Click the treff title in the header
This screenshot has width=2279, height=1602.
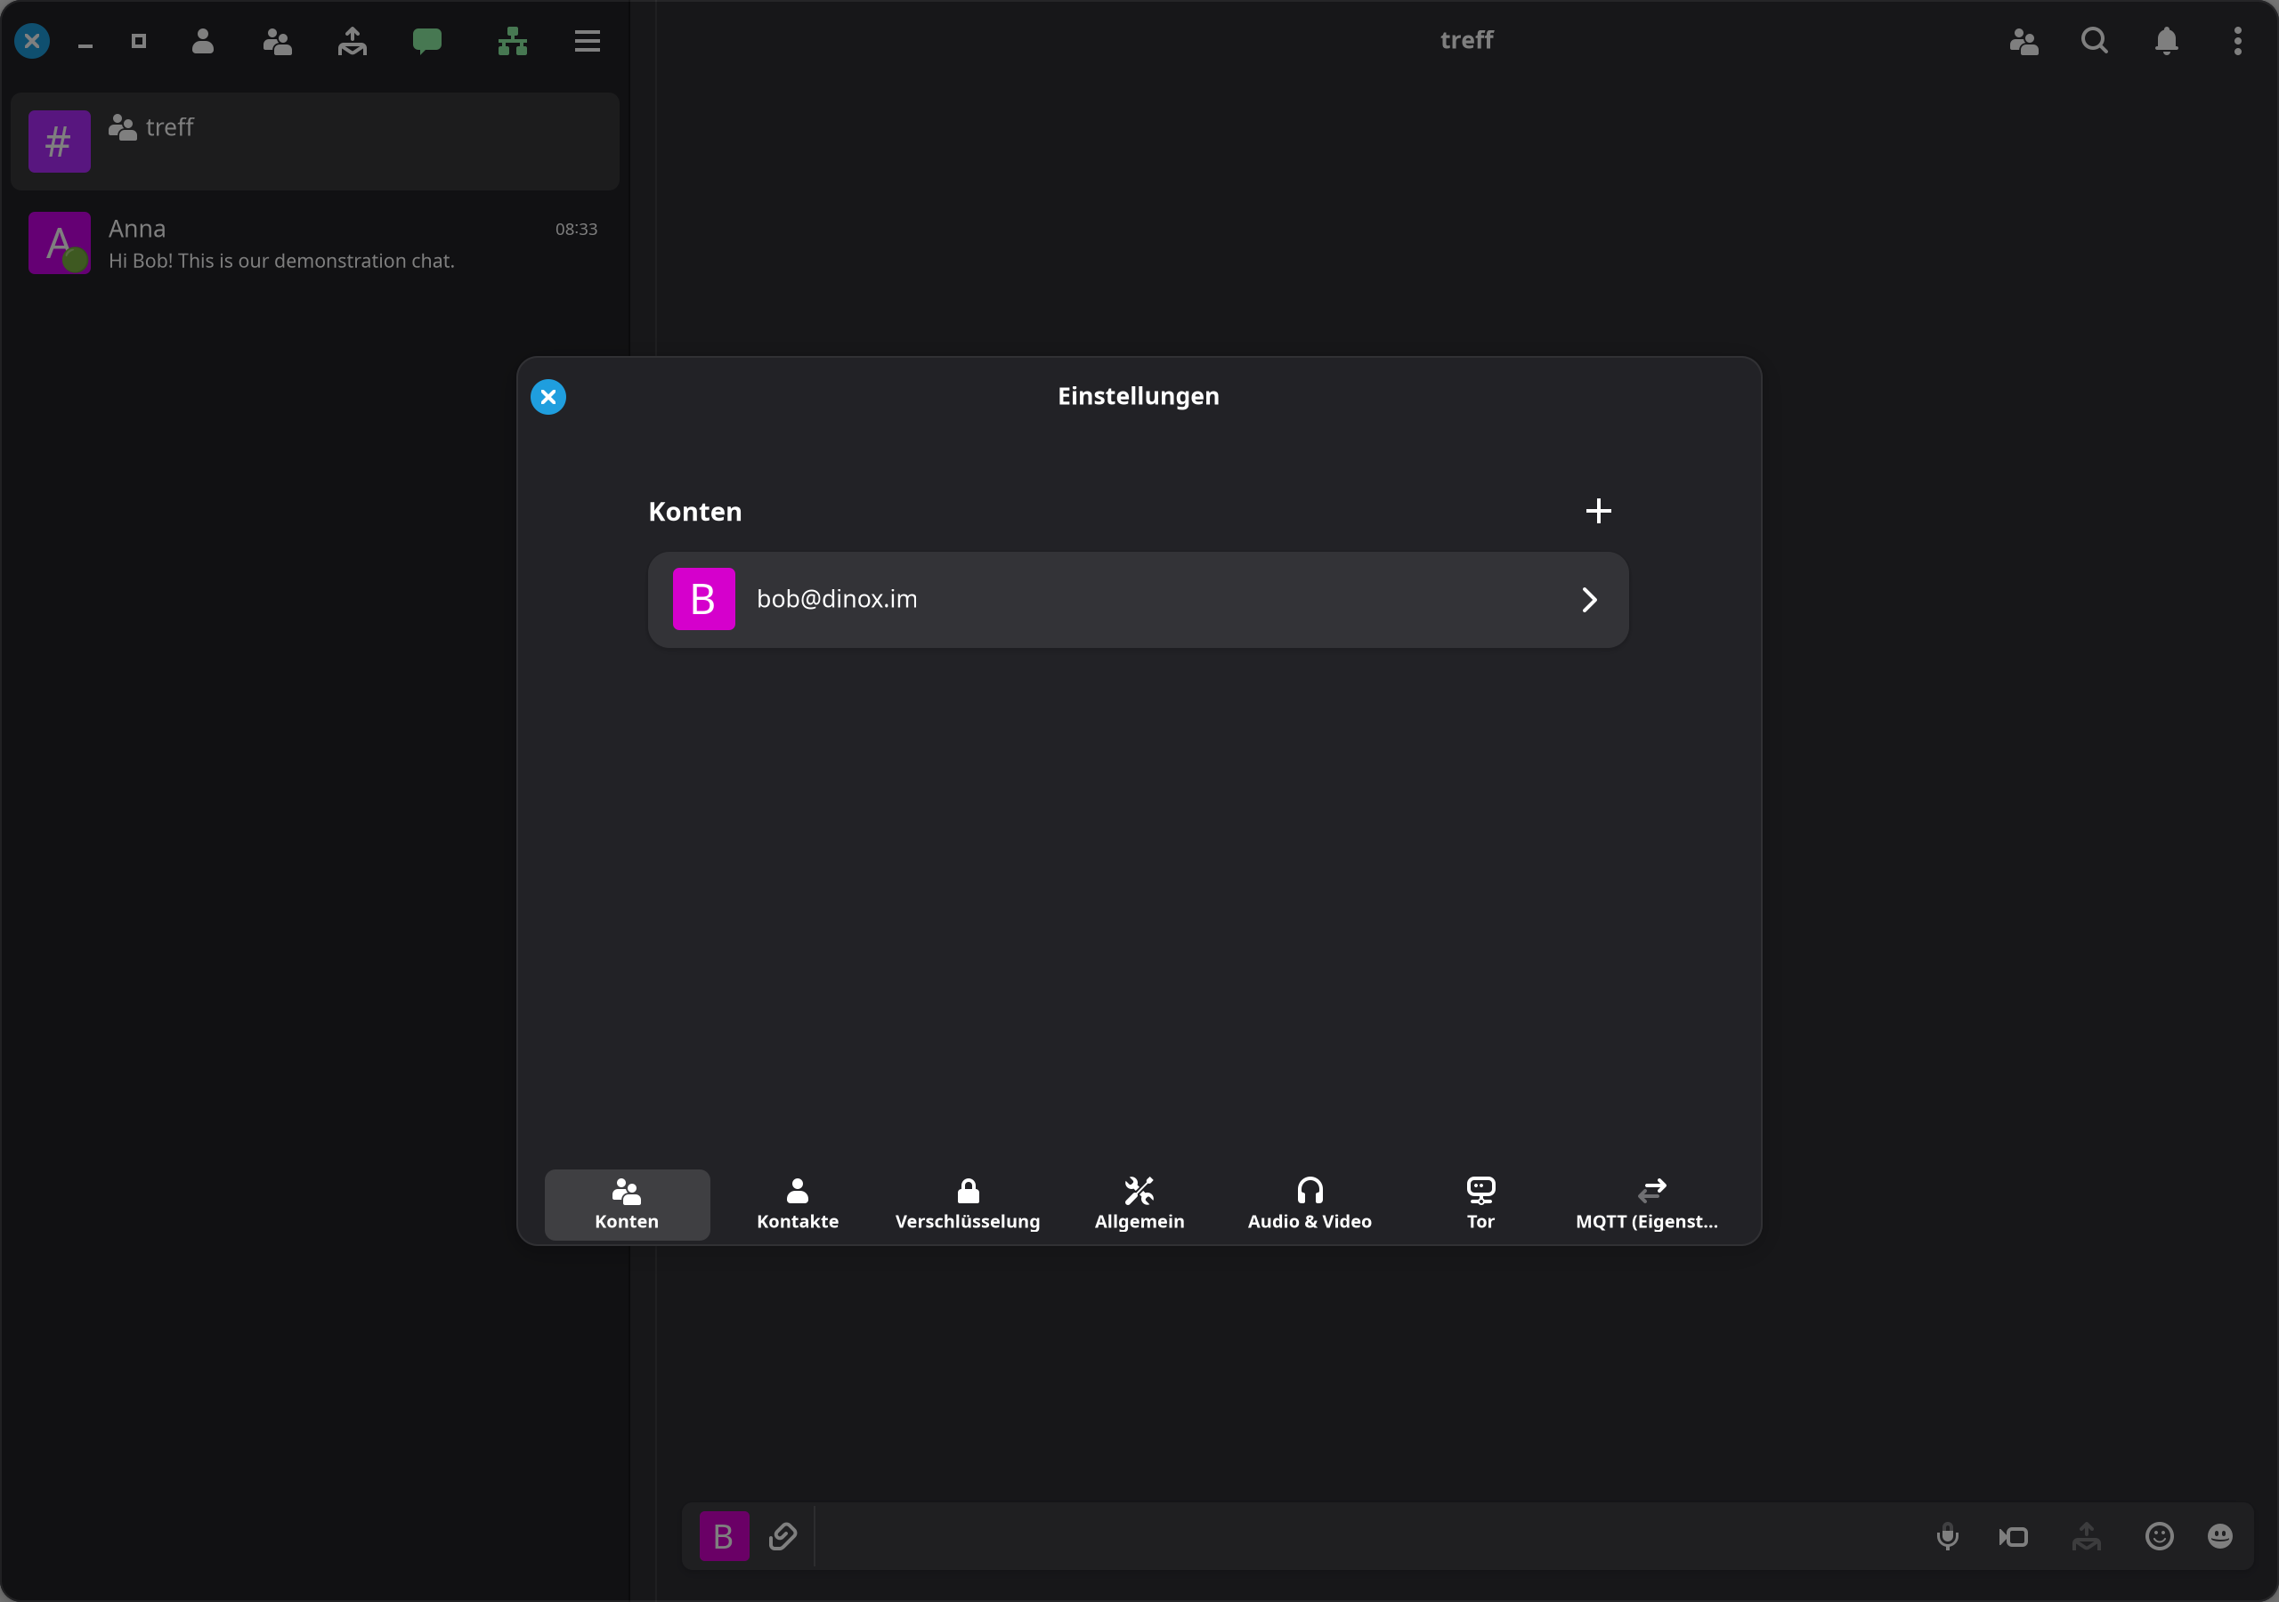1466,40
